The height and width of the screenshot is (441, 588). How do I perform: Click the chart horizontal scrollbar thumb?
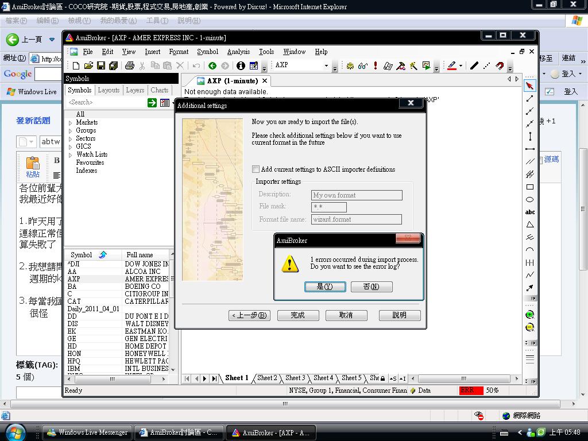[464, 378]
